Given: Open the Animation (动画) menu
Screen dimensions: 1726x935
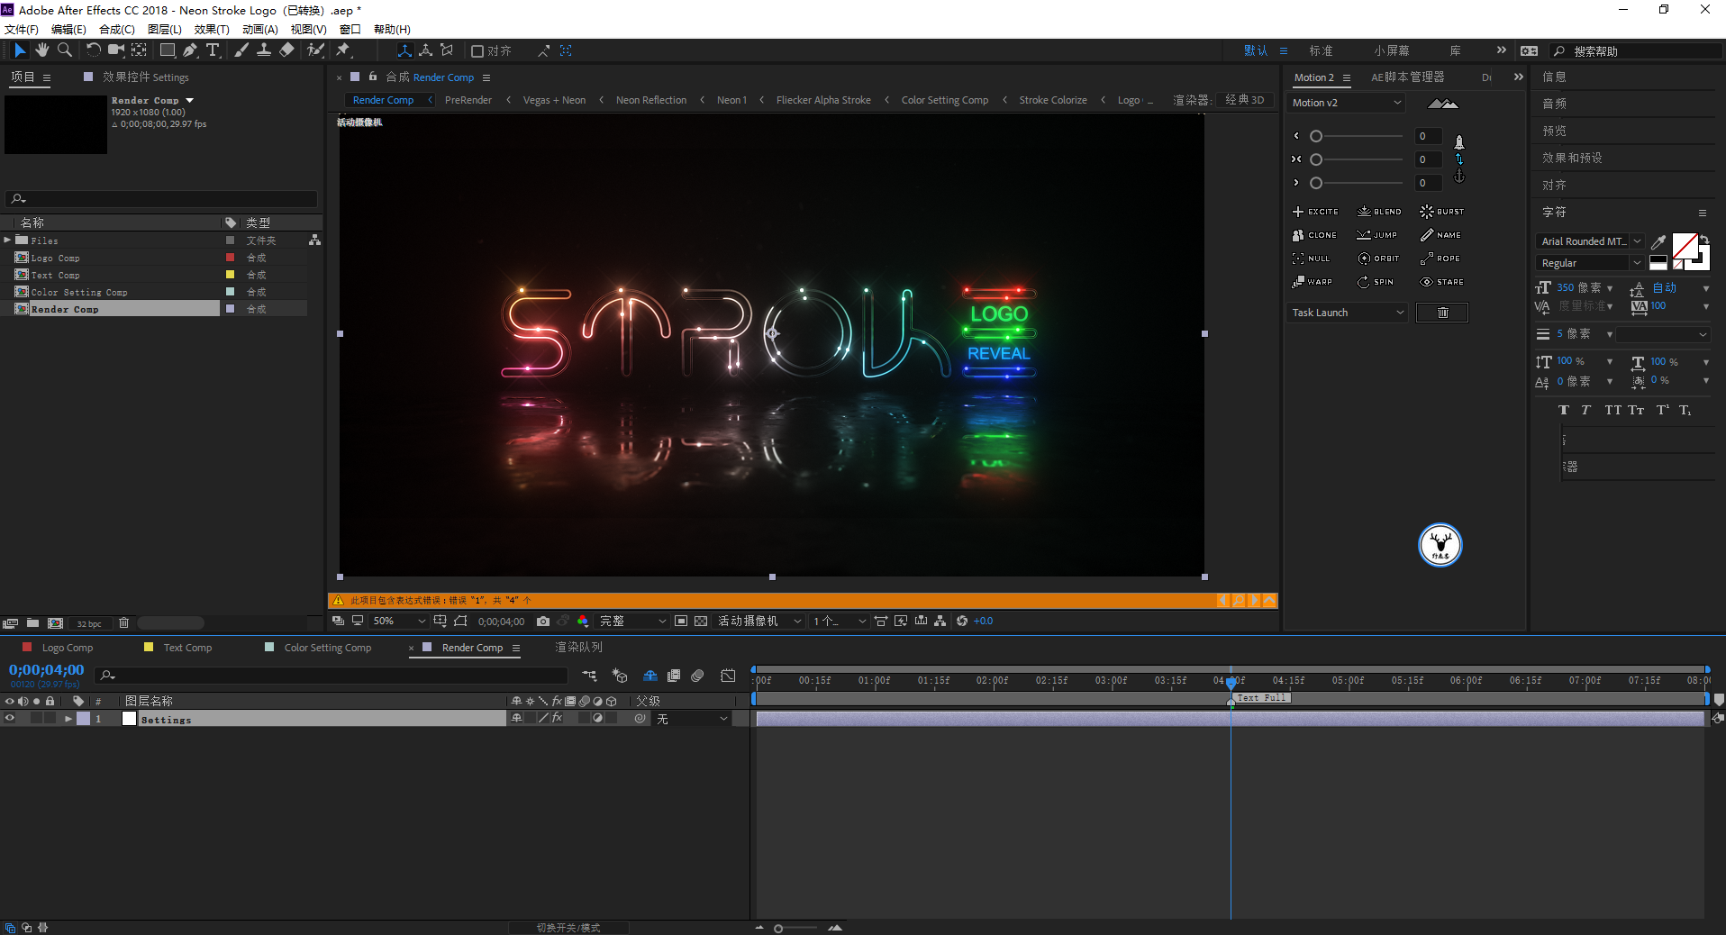Looking at the screenshot, I should [x=260, y=29].
